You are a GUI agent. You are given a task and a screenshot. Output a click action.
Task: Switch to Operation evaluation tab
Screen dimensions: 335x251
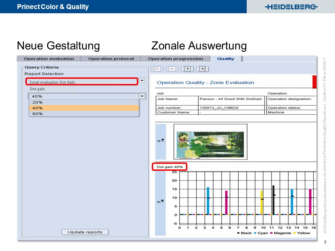(x=49, y=59)
